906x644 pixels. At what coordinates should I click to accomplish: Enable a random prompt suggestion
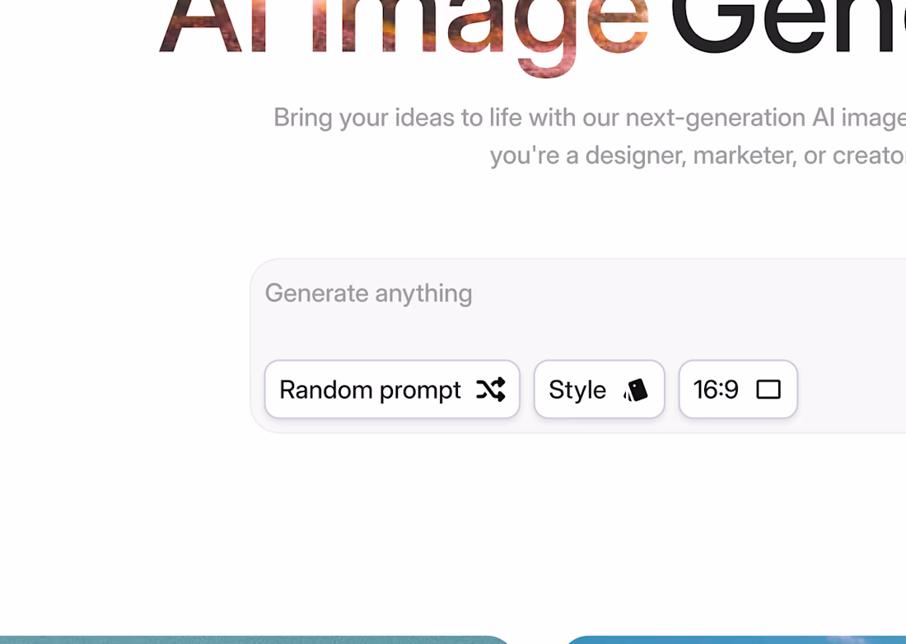391,389
